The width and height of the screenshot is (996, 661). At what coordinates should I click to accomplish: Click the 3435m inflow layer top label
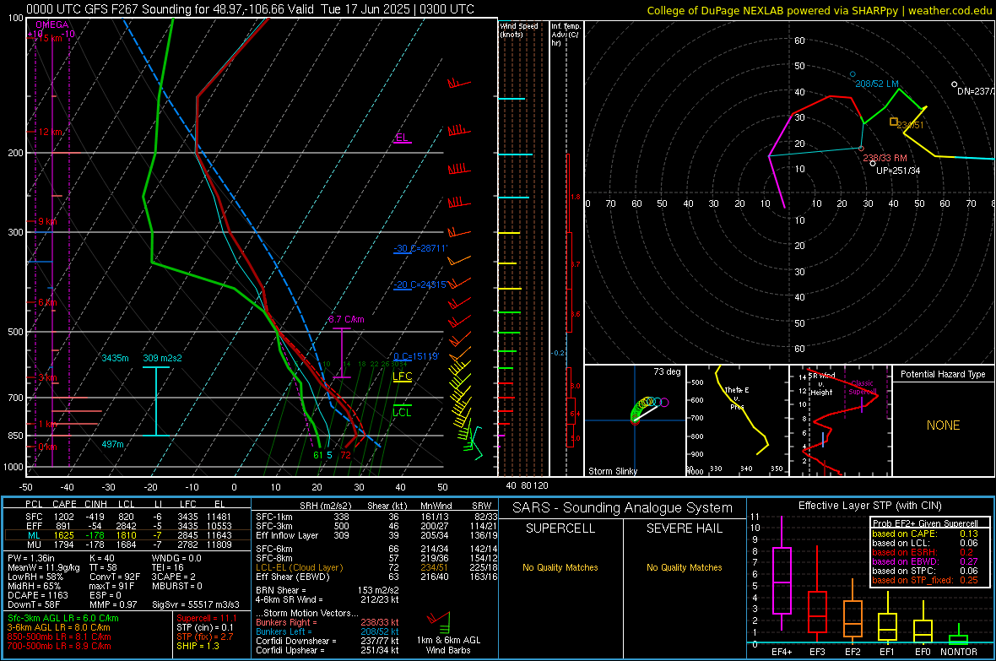point(115,358)
